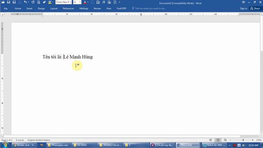The height and width of the screenshot is (148, 263).
Task: Open the Undo history dropdown arrow
Action: [x=28, y=2]
